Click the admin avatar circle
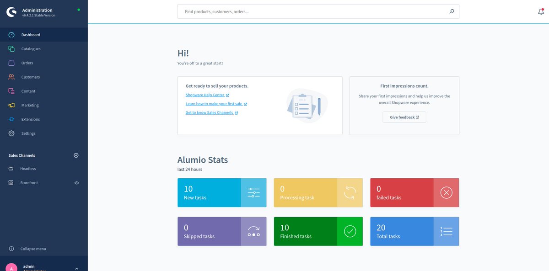This screenshot has width=549, height=271. coord(11,268)
